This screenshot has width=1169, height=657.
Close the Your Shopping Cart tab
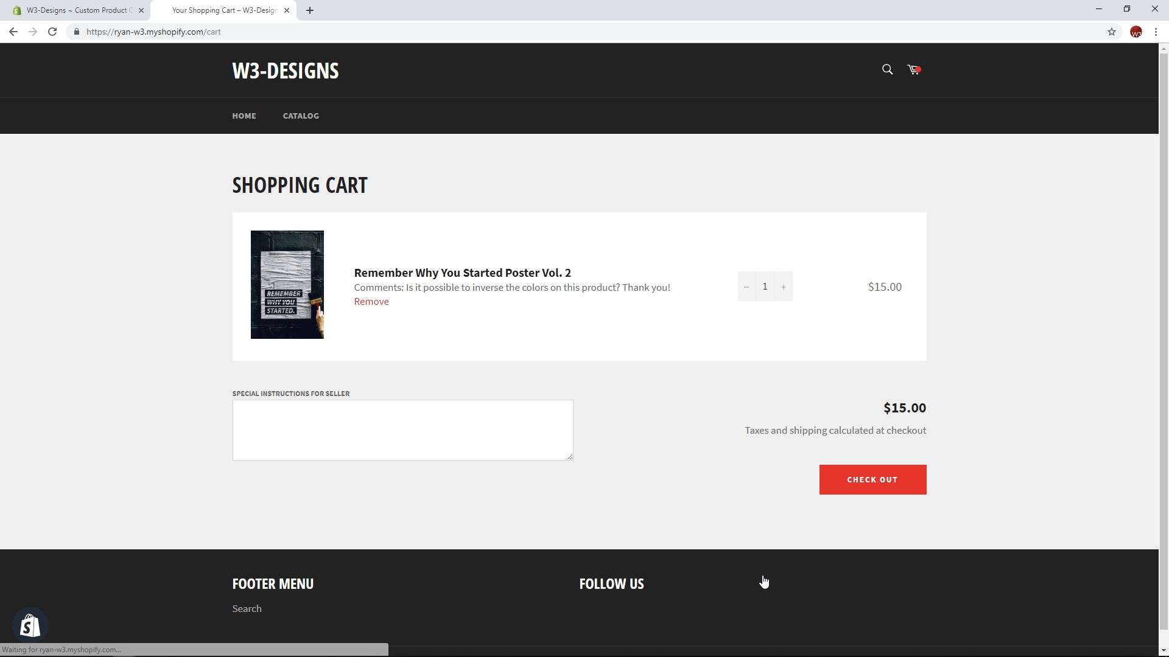(x=287, y=10)
